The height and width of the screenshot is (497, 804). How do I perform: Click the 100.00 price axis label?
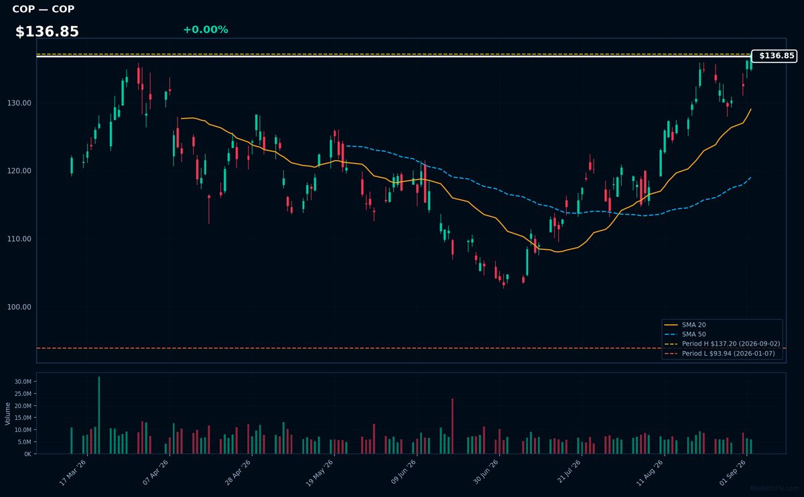click(x=19, y=307)
